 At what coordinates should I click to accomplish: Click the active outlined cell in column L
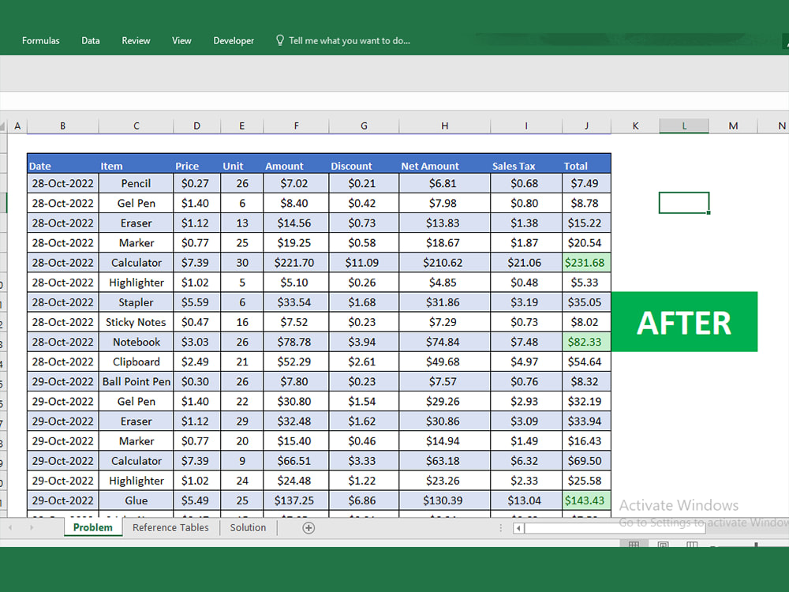click(x=684, y=203)
